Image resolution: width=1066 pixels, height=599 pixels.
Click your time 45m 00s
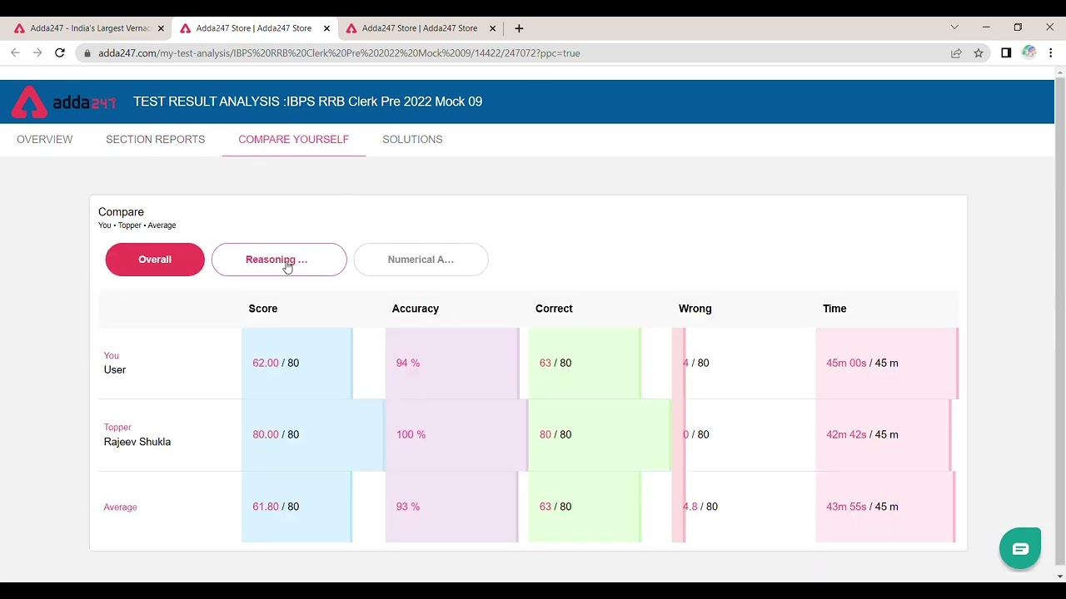[846, 363]
